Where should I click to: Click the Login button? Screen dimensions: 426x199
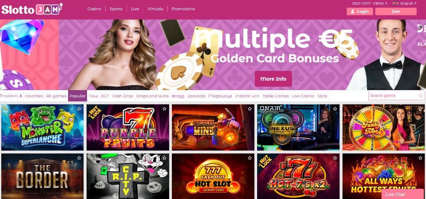[360, 12]
